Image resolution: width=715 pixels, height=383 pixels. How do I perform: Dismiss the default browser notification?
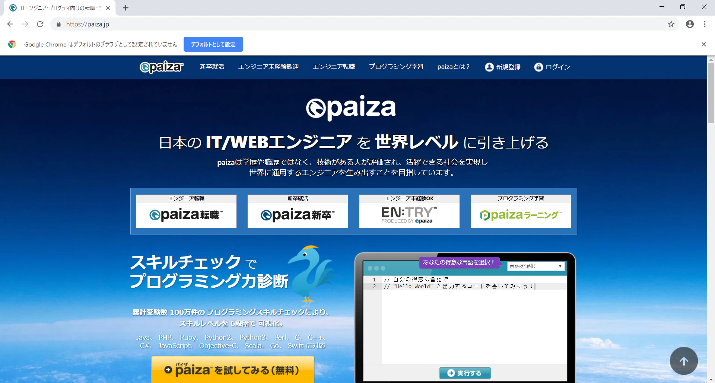click(704, 44)
